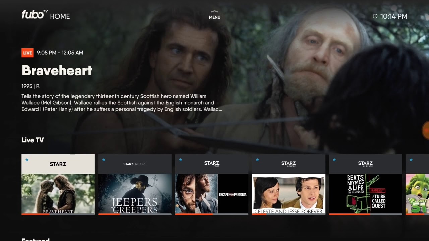Click the STARZ COMEDY channel logo
Screen dimensions: 429x241
pos(289,164)
